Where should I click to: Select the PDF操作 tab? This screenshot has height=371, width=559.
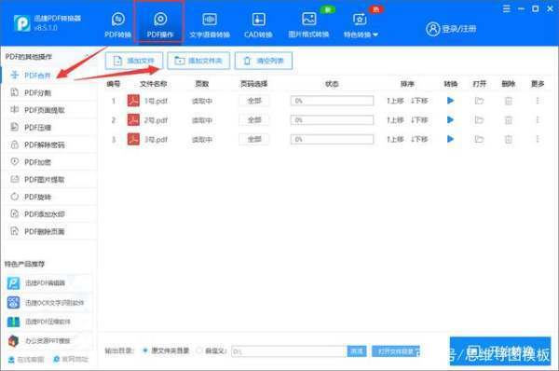tap(160, 25)
